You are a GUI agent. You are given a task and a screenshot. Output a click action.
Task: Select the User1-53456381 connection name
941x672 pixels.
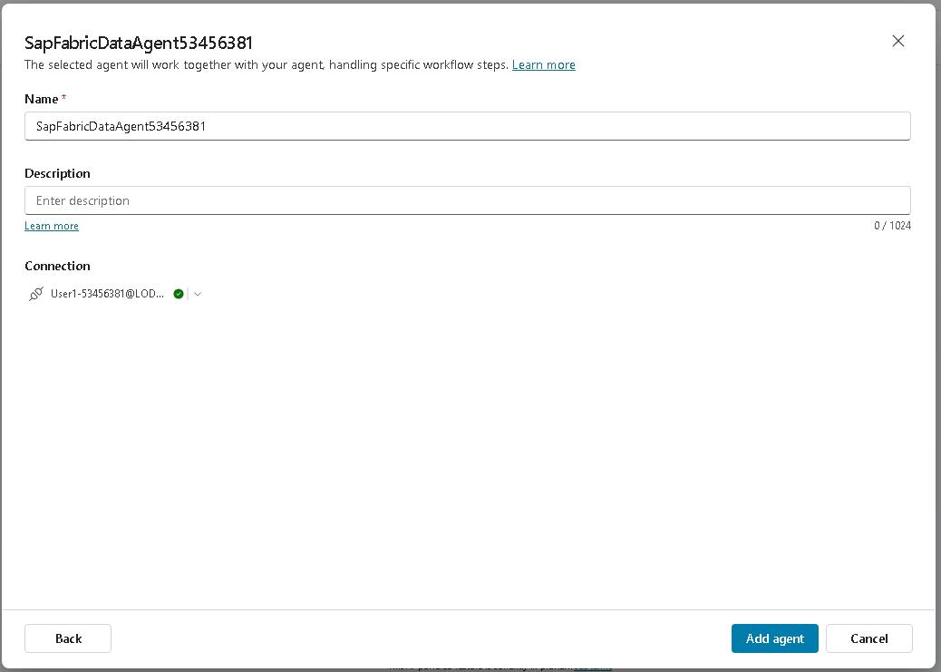coord(107,294)
